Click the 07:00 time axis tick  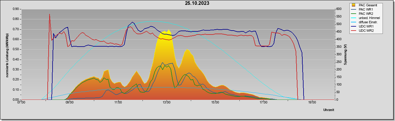point(21,102)
